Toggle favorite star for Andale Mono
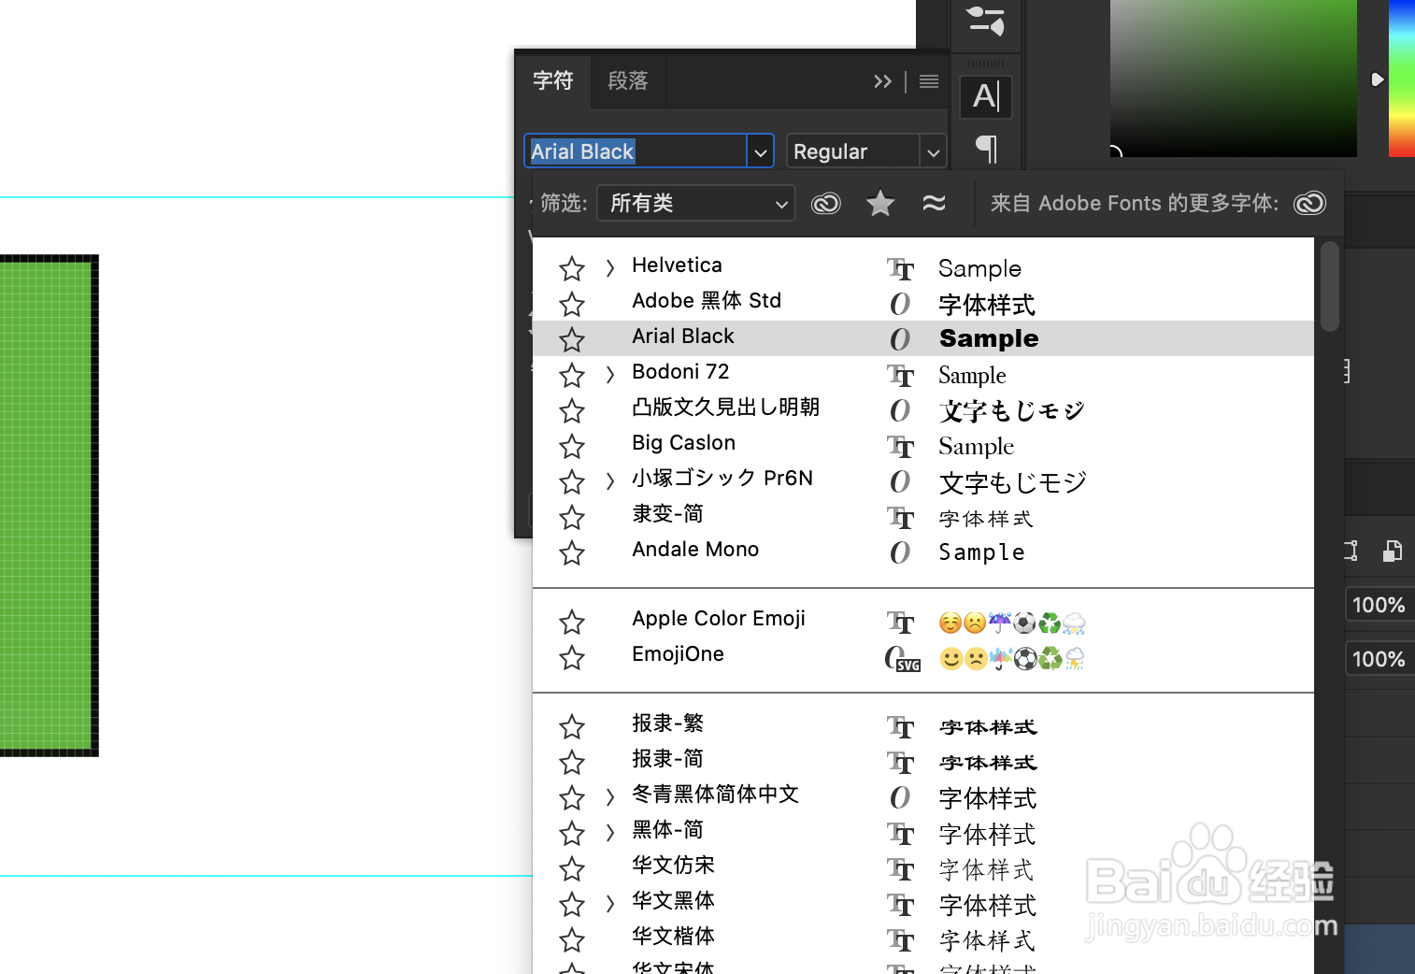 pyautogui.click(x=572, y=553)
